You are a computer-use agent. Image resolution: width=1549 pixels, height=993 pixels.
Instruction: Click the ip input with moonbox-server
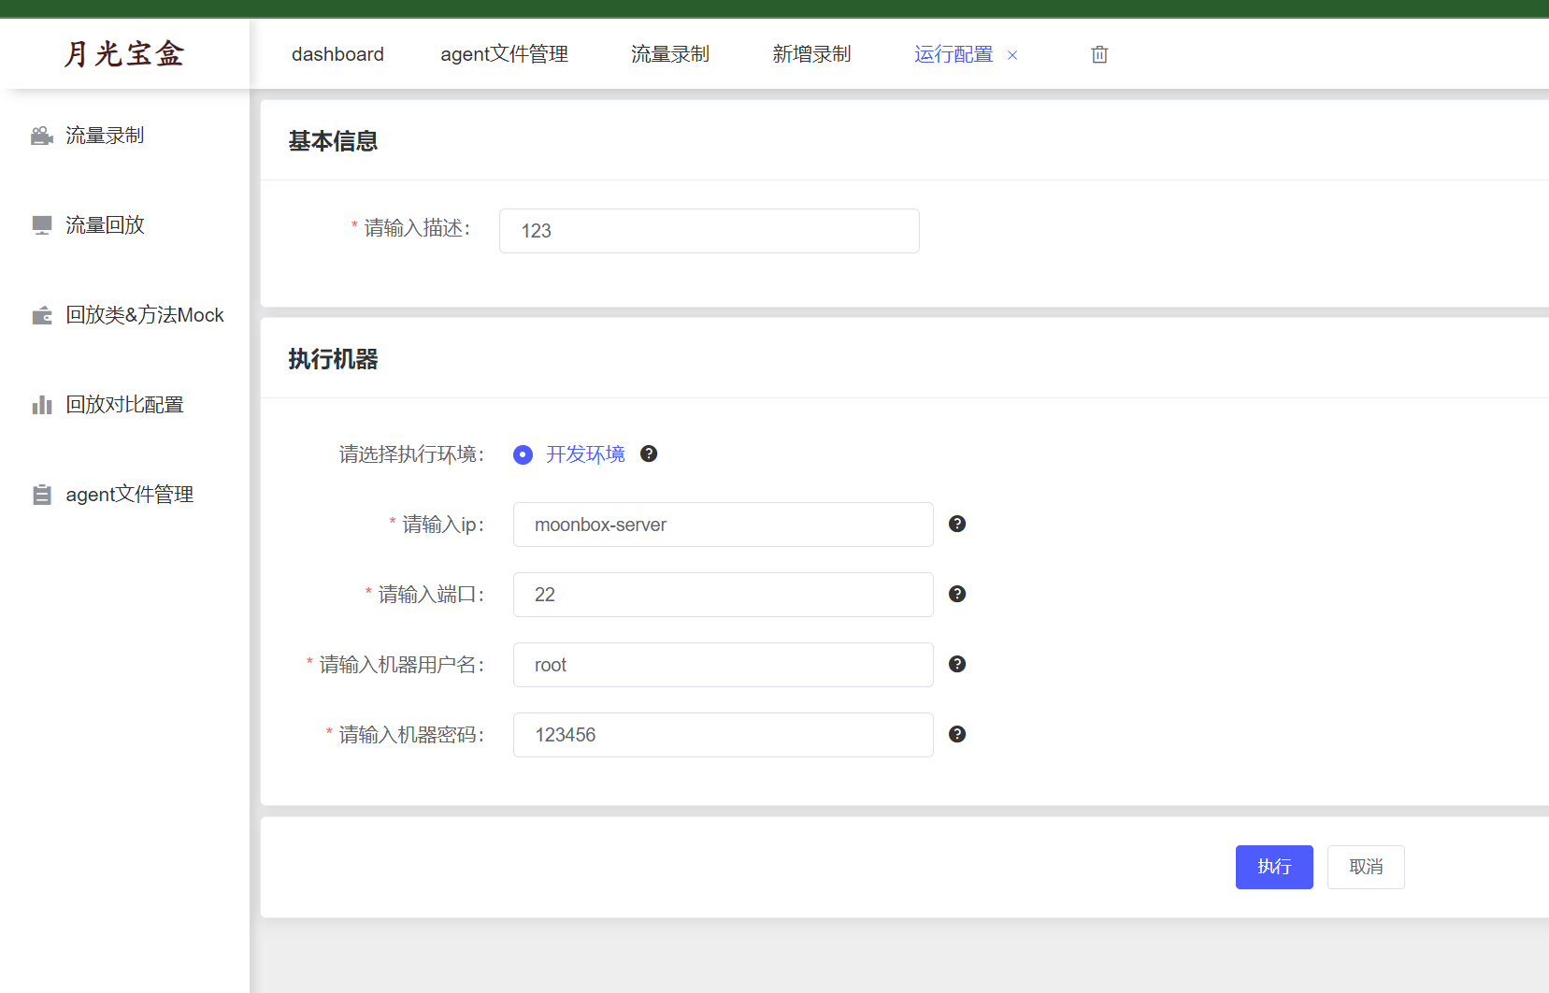724,525
